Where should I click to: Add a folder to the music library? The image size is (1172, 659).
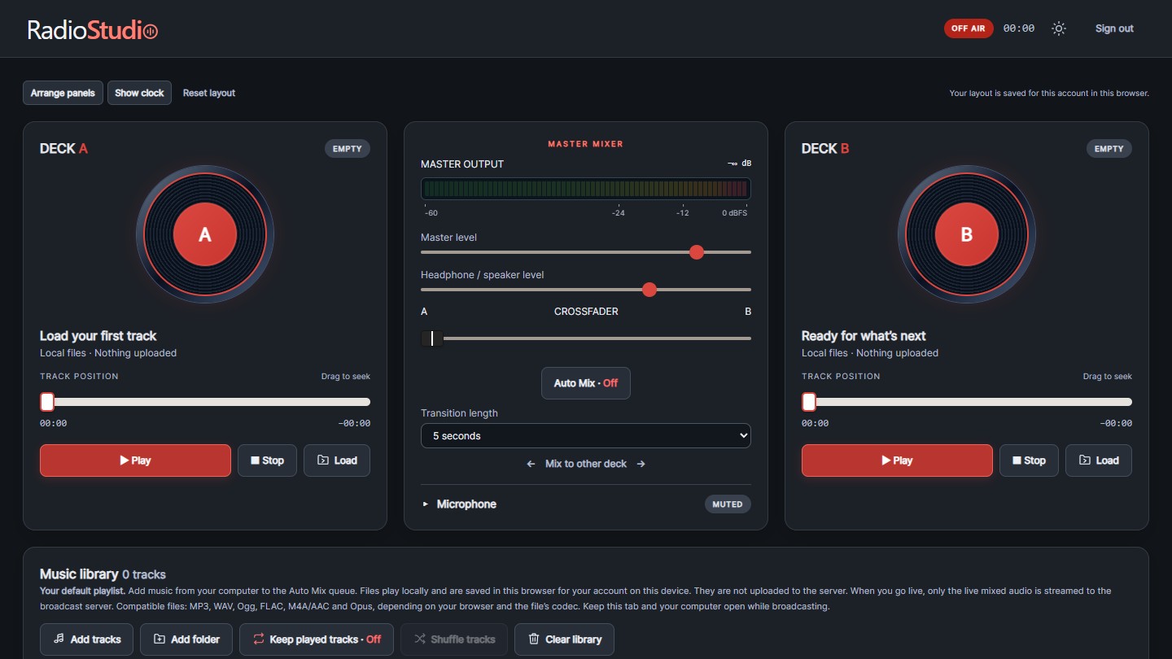click(x=186, y=639)
